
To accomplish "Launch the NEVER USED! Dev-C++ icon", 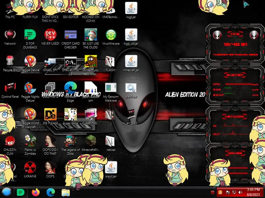I will point(50,35).
